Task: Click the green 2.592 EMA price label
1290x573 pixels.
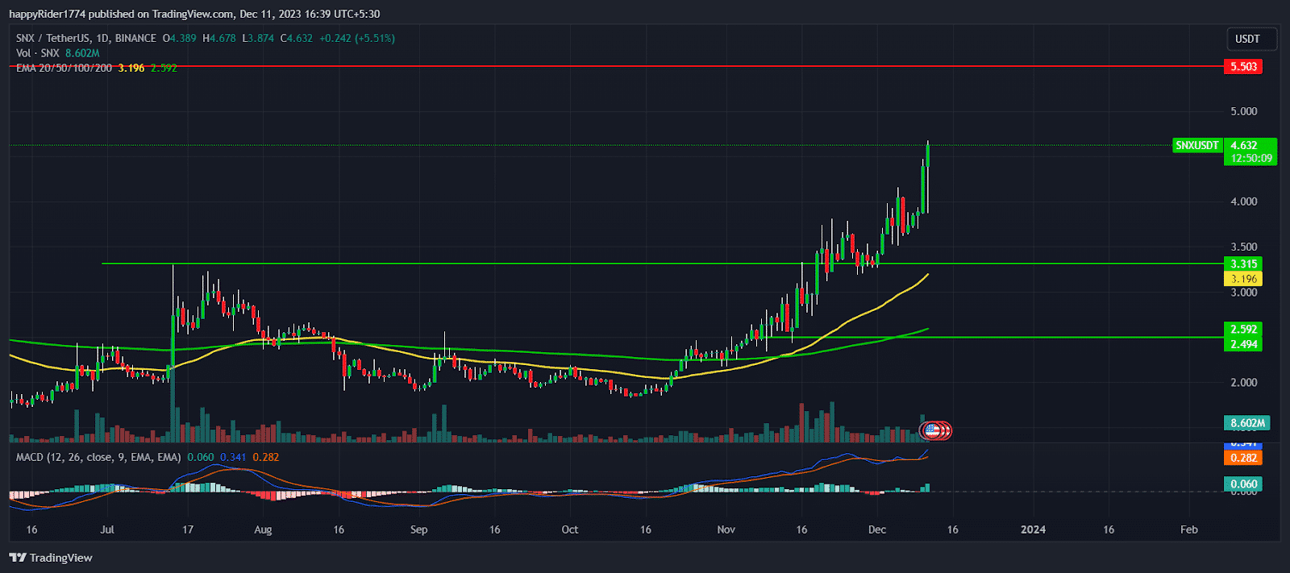Action: (x=1243, y=329)
